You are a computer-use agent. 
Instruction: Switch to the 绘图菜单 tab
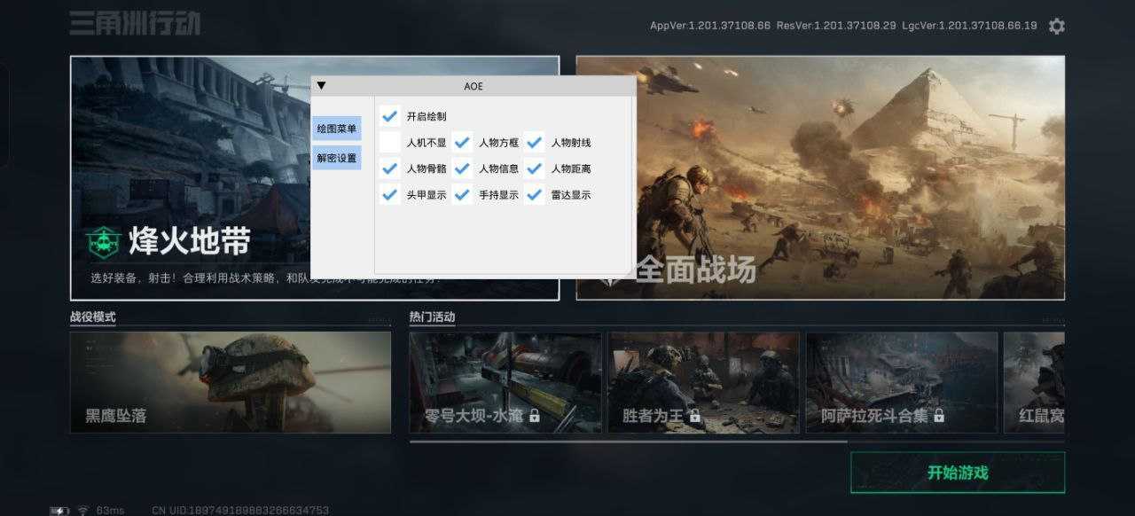(x=336, y=129)
